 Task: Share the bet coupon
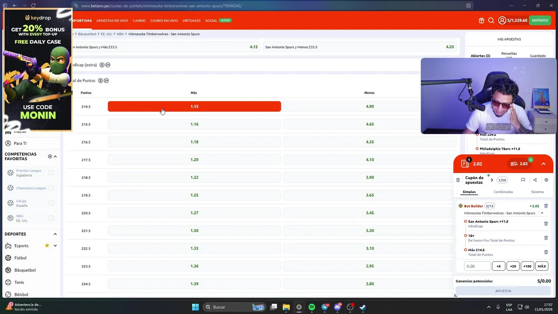[535, 180]
